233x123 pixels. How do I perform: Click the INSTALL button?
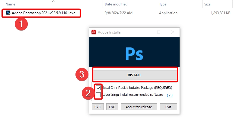(135, 75)
